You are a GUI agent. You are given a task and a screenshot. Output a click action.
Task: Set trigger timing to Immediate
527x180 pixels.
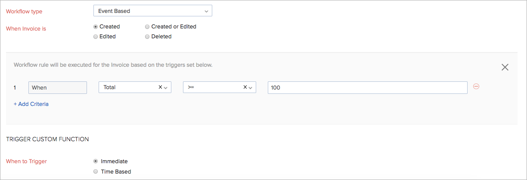coord(96,161)
